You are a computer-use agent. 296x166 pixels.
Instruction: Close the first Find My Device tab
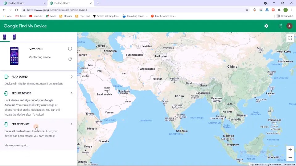(x=44, y=3)
